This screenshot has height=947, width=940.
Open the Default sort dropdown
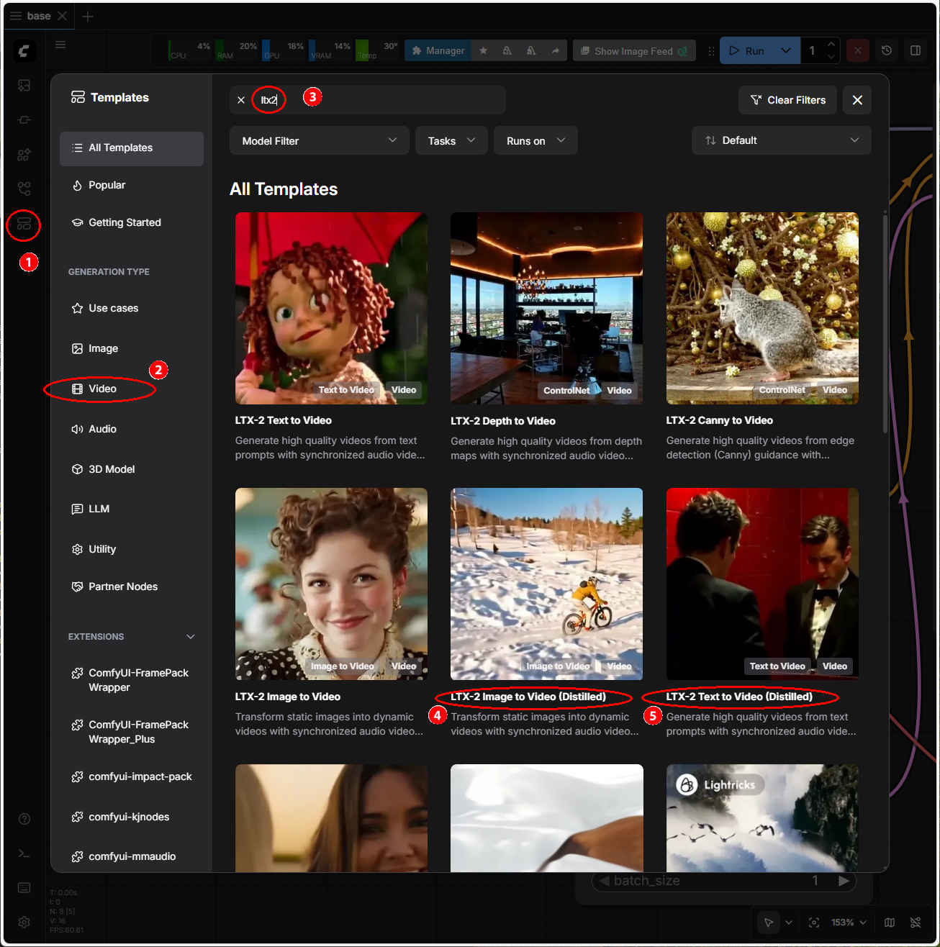[x=781, y=141]
